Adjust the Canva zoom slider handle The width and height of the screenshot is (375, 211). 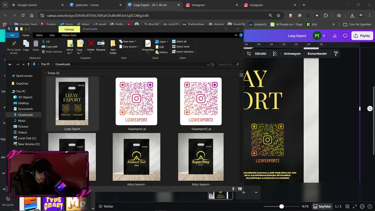(282, 206)
